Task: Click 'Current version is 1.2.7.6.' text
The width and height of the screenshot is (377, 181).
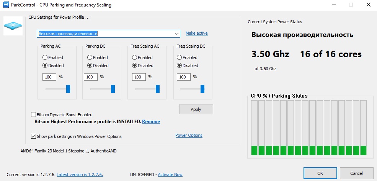Action: 31,175
